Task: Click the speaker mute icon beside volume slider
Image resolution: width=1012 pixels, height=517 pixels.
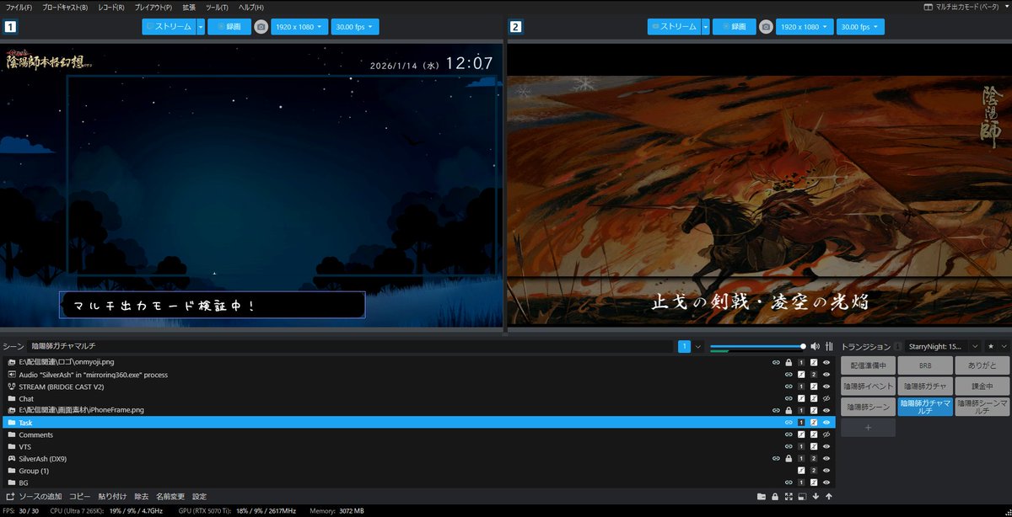Action: (x=816, y=346)
